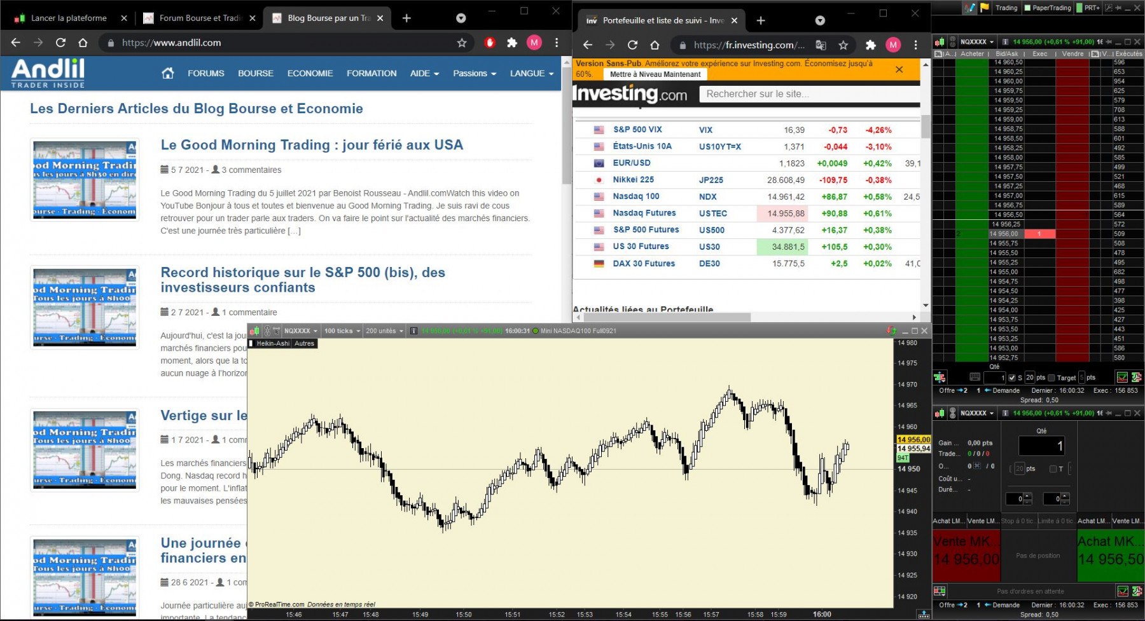The height and width of the screenshot is (621, 1145).
Task: Enable the Target checkbox in order book
Action: (x=1051, y=378)
